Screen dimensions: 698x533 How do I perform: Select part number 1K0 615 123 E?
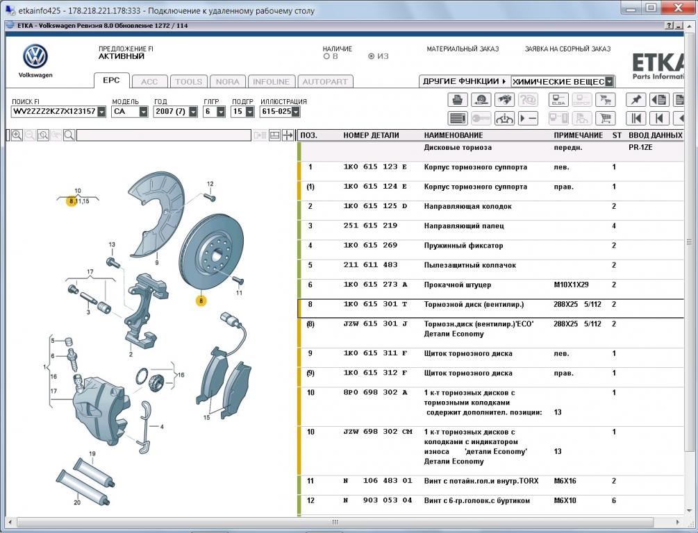click(x=375, y=167)
